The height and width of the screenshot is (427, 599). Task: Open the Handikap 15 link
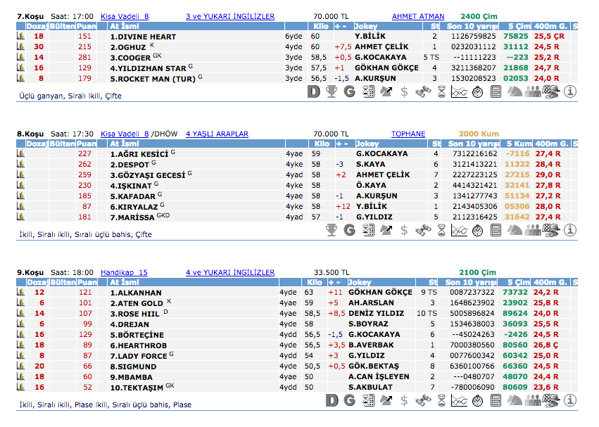[124, 272]
